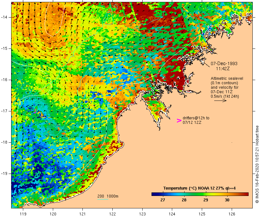
Task: Click longitude axis label 122
Action: click(112, 214)
